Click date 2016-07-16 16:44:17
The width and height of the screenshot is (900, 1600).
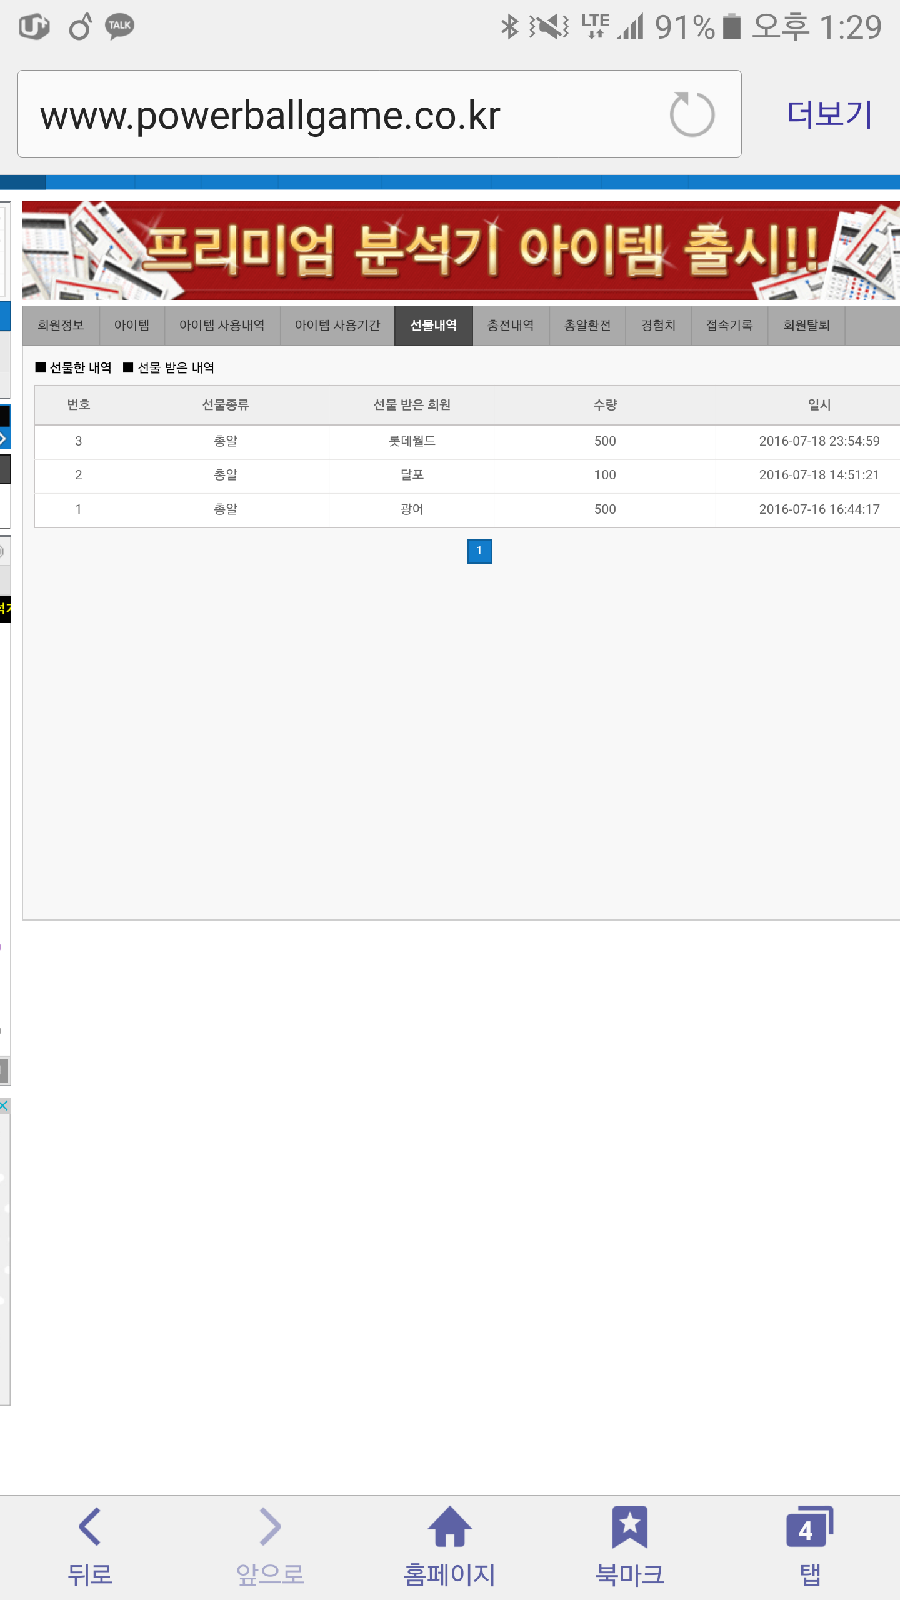coord(819,509)
